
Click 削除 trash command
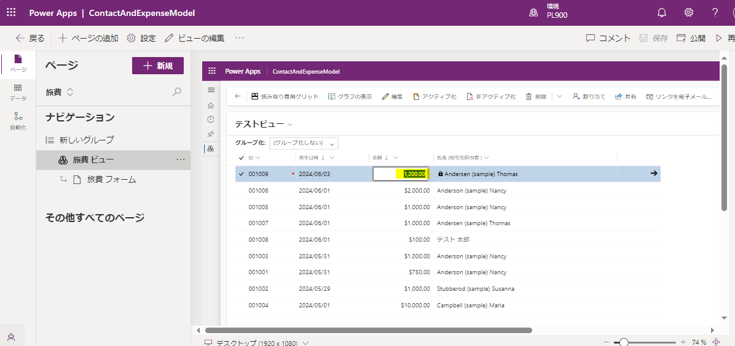pos(537,96)
